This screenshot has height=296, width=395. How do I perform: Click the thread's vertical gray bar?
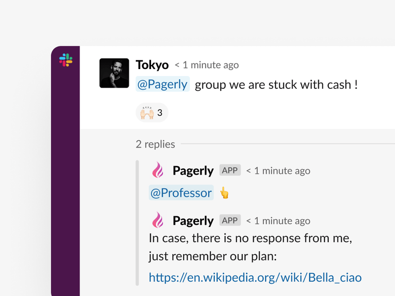coord(137,223)
